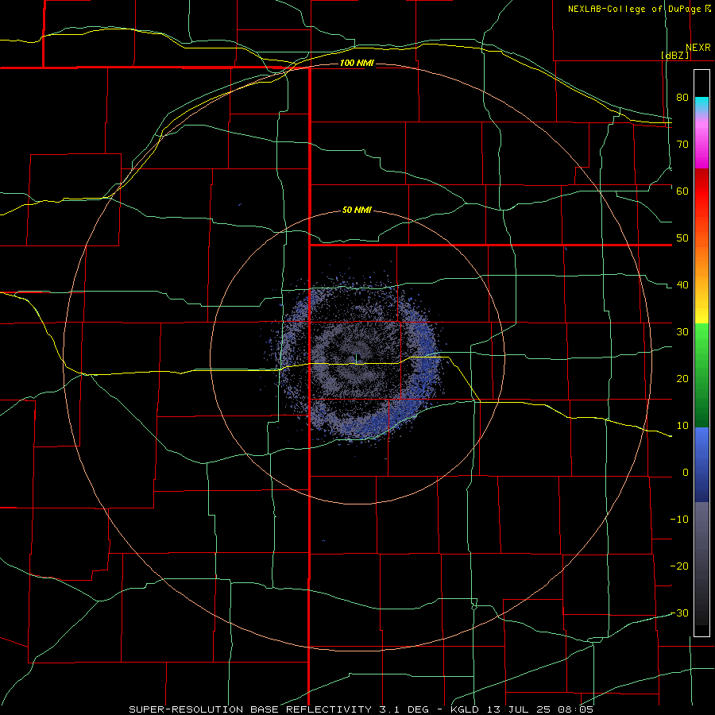Click the 10 value on the dBZ scale
Viewport: 715px width, 715px height.
[x=682, y=426]
